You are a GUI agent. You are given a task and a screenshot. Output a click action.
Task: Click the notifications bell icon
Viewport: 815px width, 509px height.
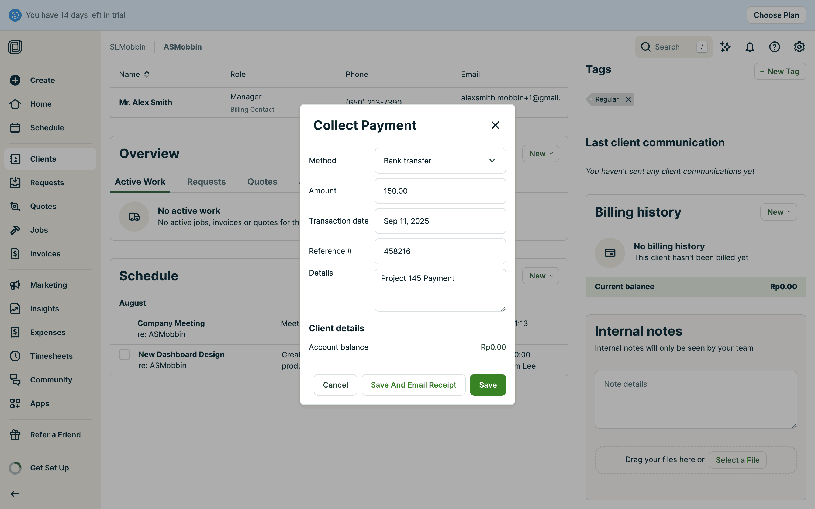tap(750, 47)
